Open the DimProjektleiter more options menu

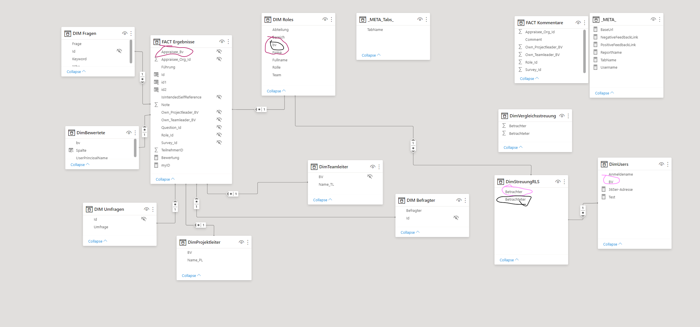click(248, 242)
